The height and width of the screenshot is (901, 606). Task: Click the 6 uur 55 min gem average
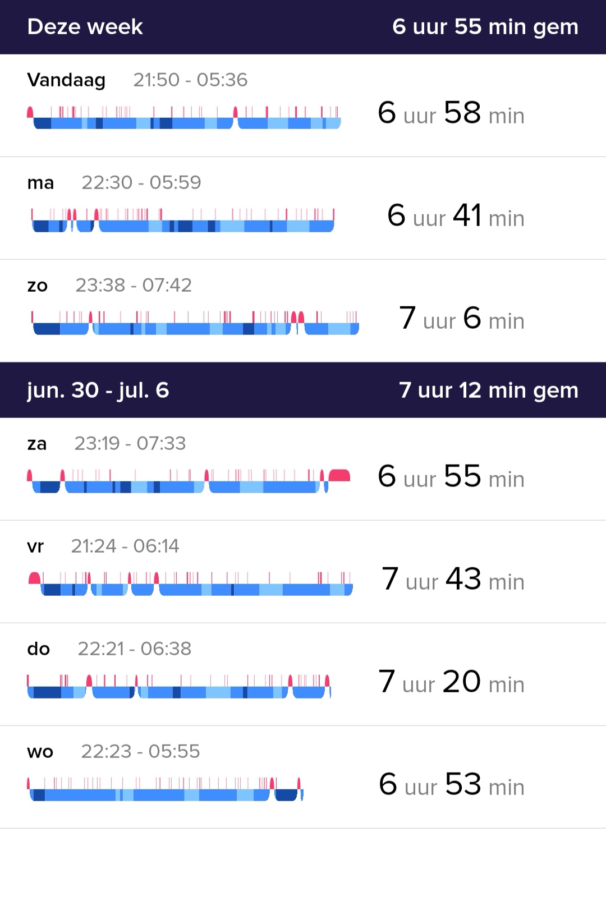click(485, 27)
